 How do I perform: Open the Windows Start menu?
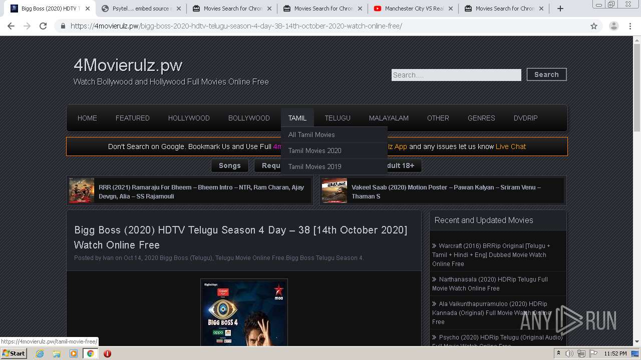pyautogui.click(x=14, y=353)
